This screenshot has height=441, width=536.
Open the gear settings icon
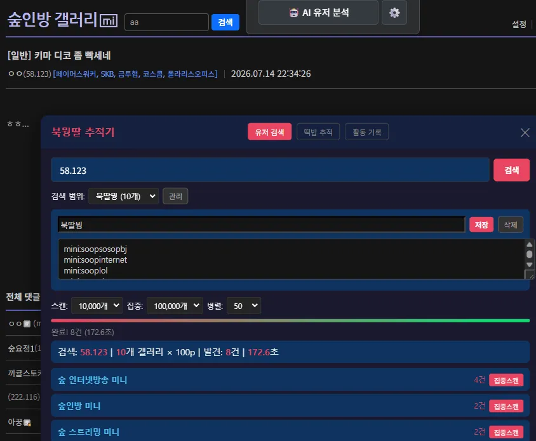pos(394,13)
